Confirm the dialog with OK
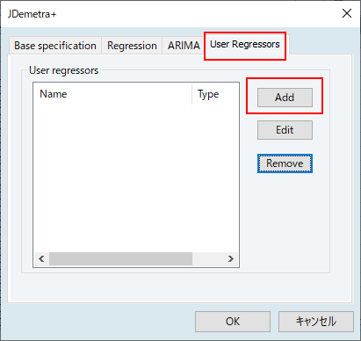 tap(233, 322)
